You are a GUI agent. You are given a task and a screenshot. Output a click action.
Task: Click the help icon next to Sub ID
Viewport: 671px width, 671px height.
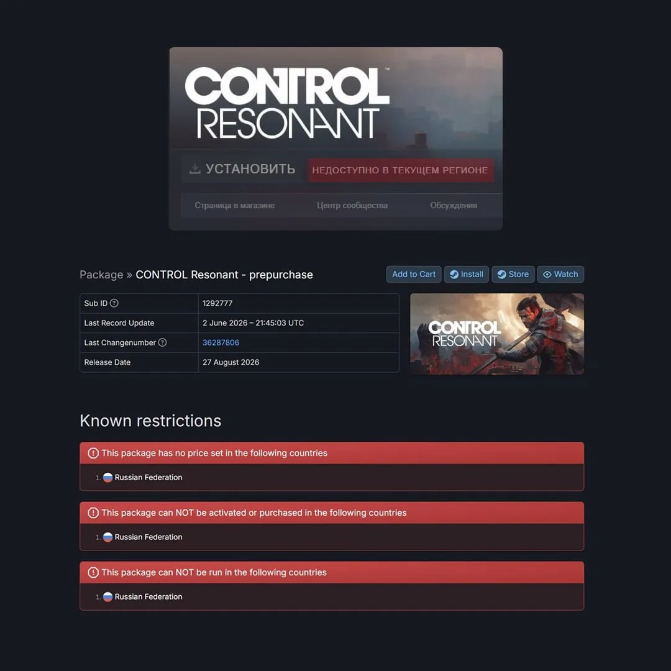click(x=114, y=303)
